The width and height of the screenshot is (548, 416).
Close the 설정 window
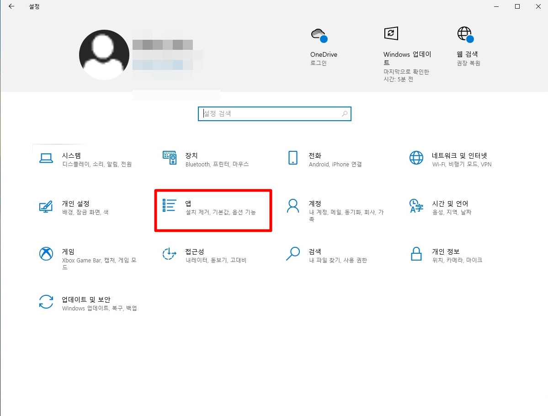[538, 6]
